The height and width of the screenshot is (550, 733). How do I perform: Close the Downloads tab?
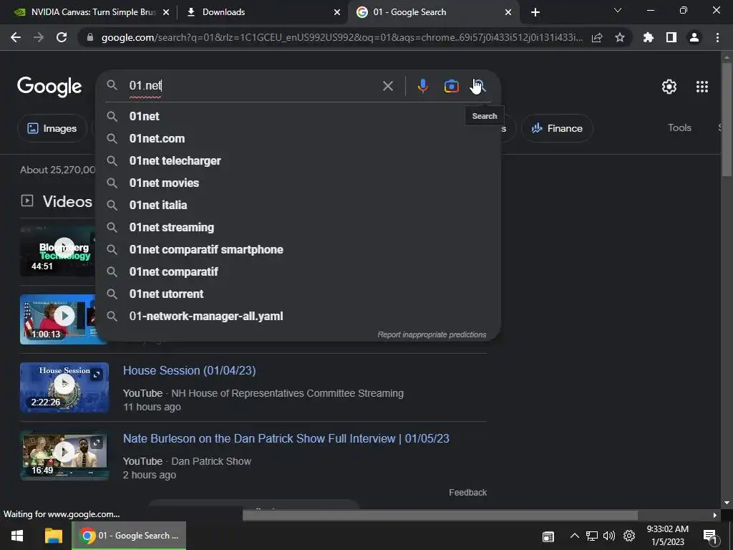point(336,12)
